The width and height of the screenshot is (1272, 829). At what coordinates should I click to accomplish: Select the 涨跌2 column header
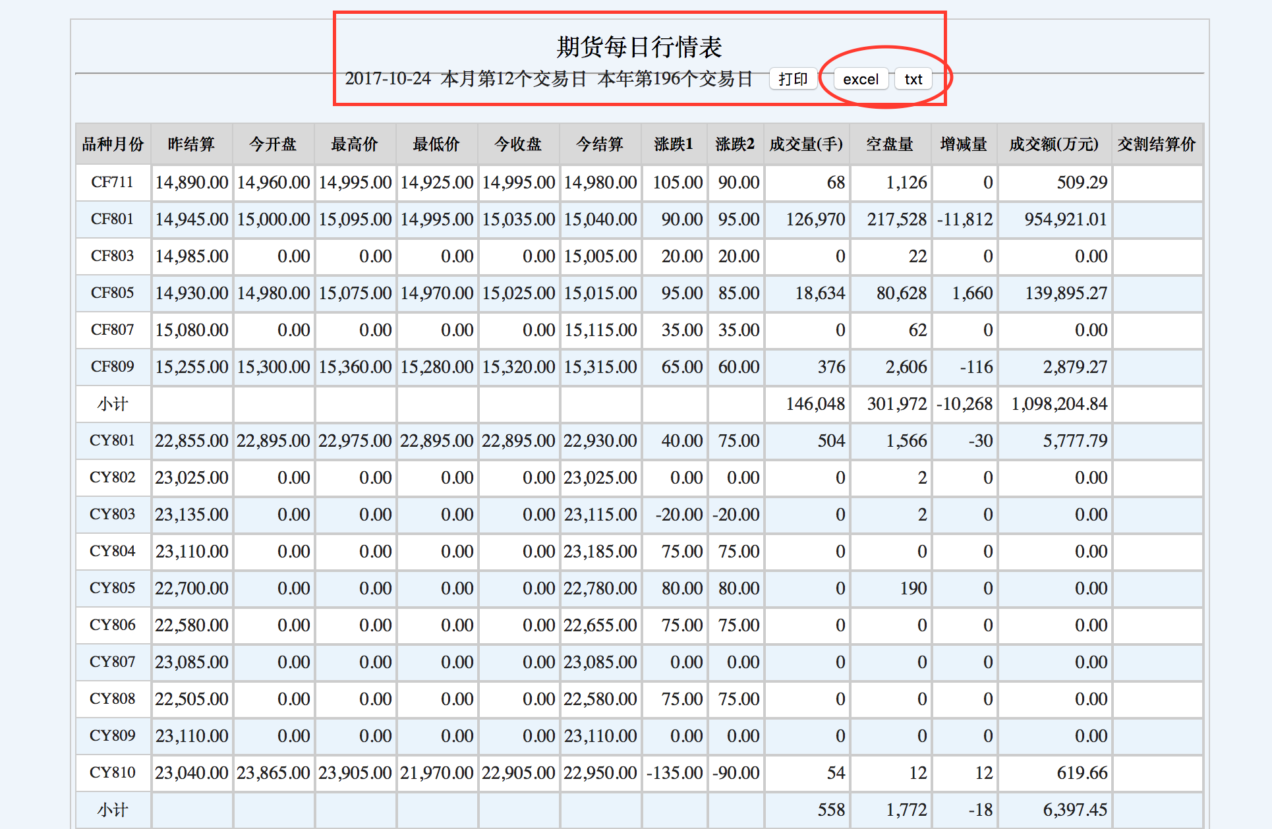[x=736, y=144]
